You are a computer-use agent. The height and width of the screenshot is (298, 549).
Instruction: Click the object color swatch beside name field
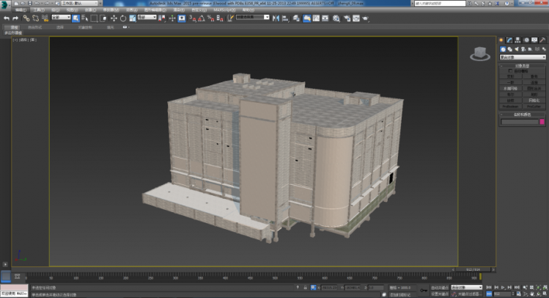pos(543,122)
